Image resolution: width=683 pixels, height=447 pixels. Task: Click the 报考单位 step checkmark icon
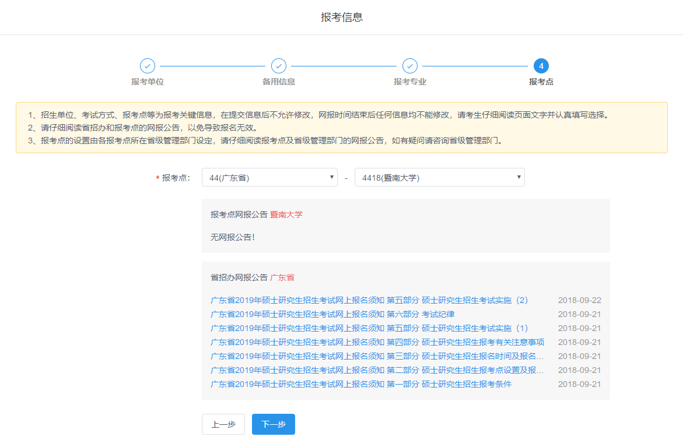(x=148, y=66)
